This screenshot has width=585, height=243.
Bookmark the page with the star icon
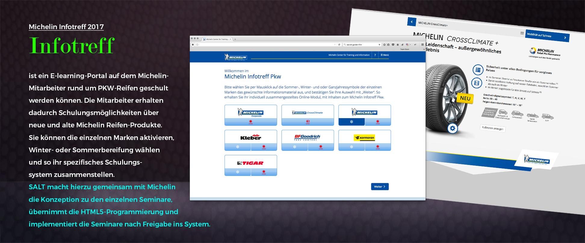point(384,45)
